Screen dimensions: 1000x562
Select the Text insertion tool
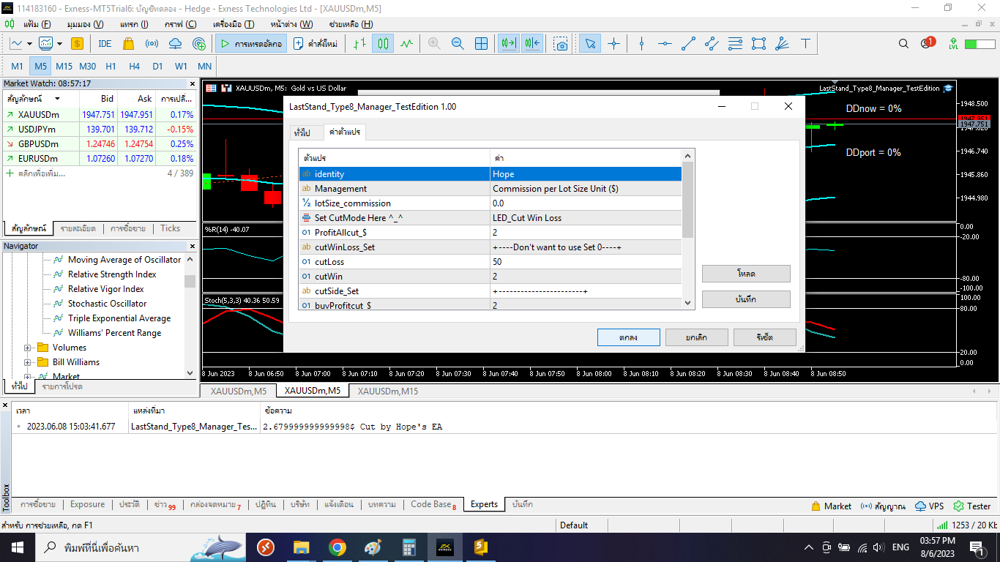coord(804,43)
